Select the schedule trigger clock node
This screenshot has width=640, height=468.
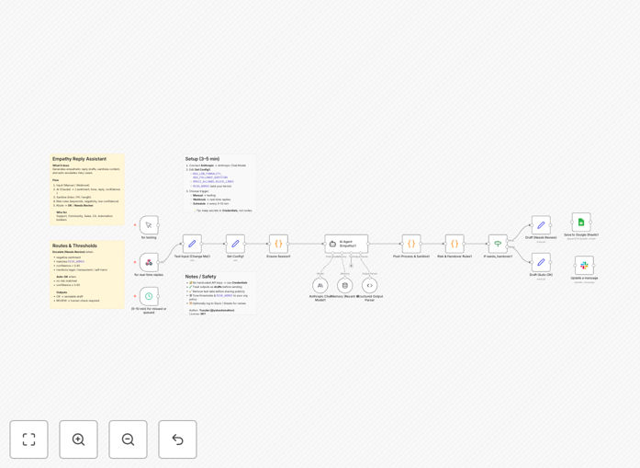[x=149, y=296]
